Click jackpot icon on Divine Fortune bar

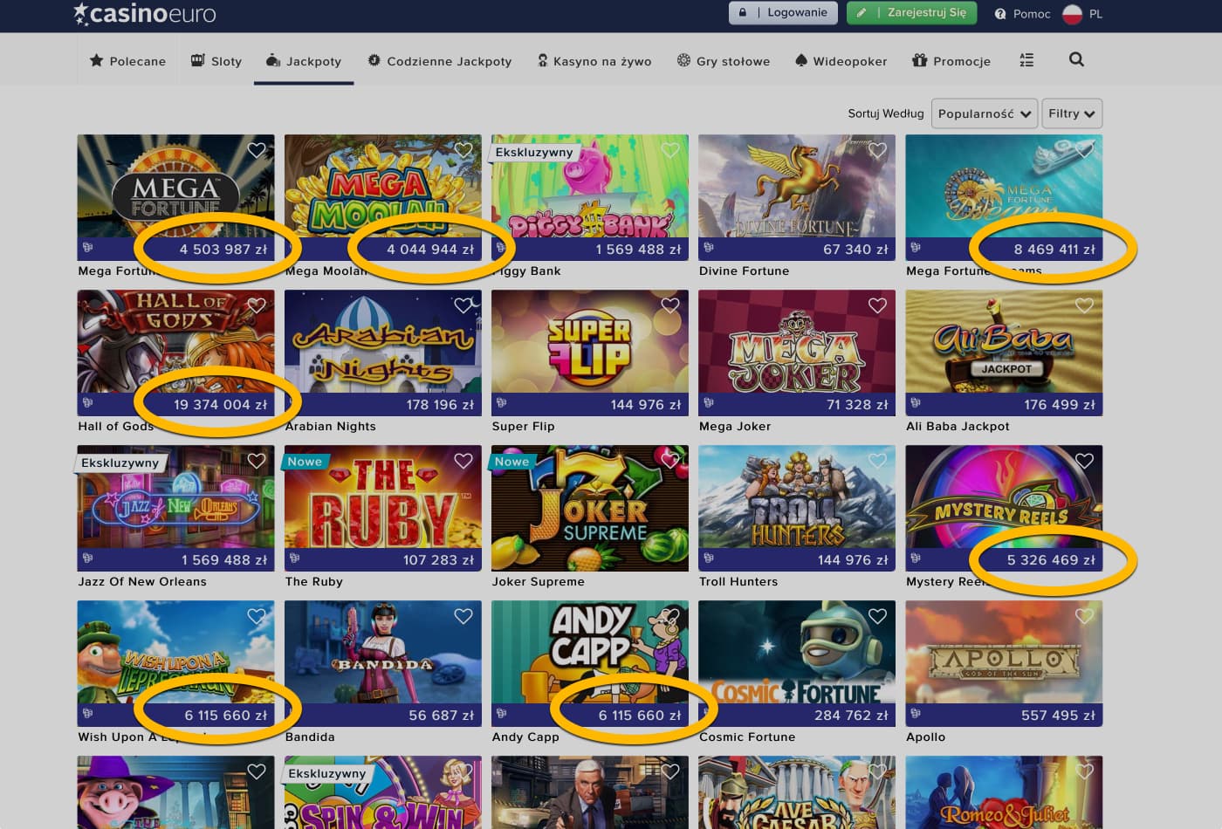click(x=709, y=248)
